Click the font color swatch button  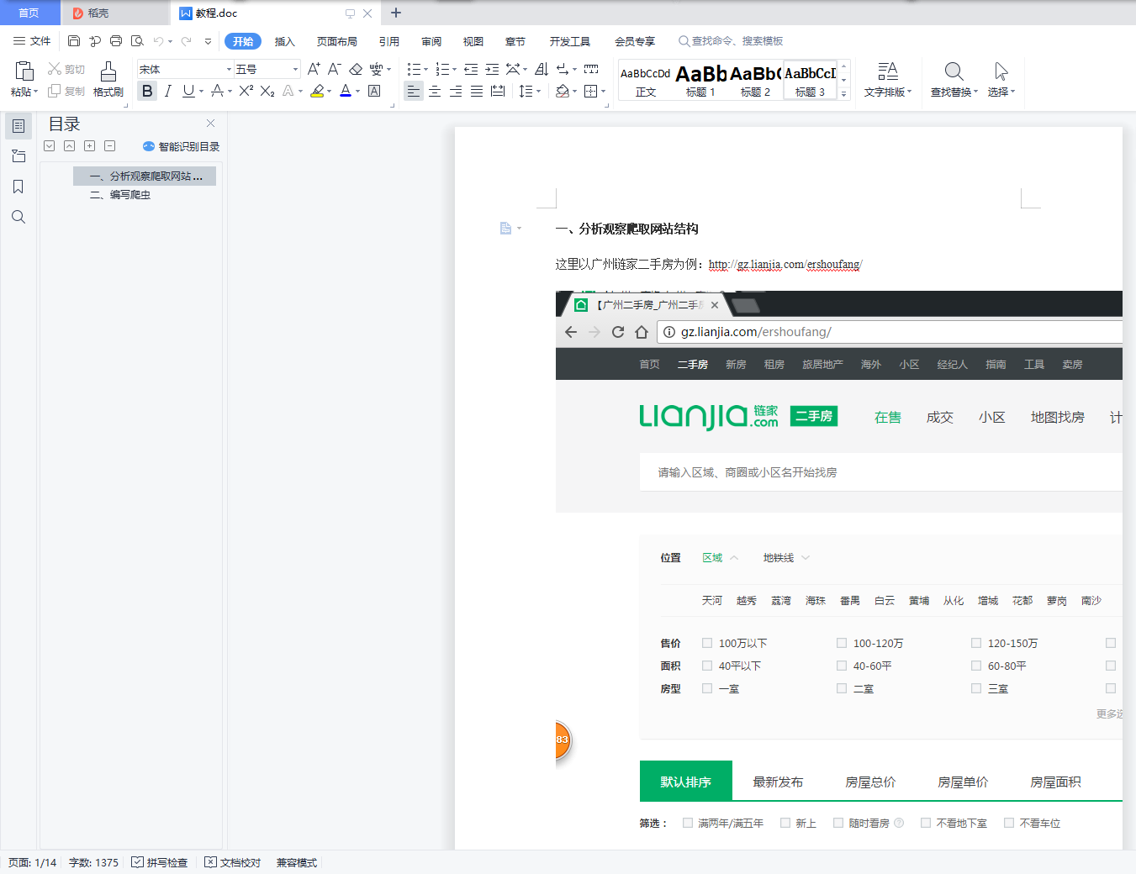click(x=346, y=91)
